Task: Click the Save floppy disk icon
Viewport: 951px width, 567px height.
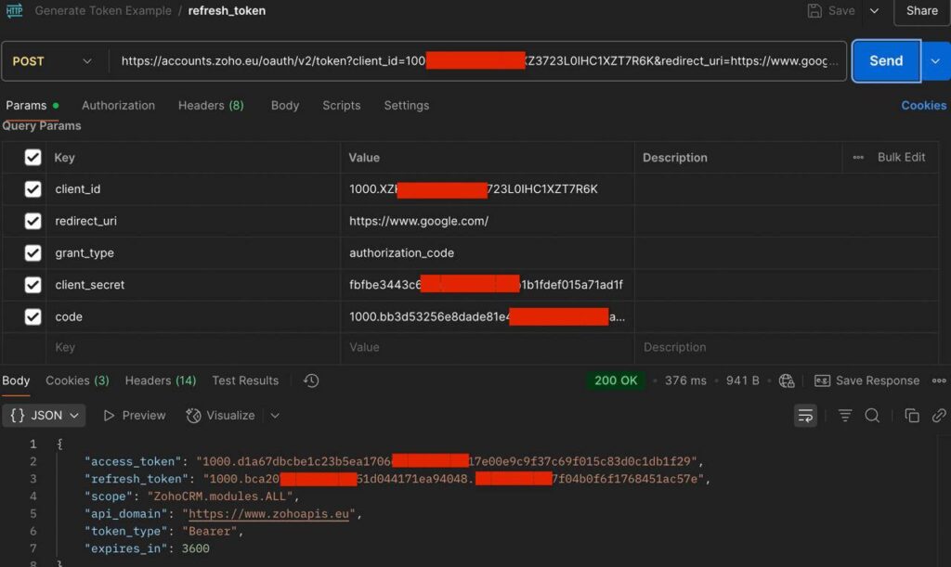Action: [814, 11]
